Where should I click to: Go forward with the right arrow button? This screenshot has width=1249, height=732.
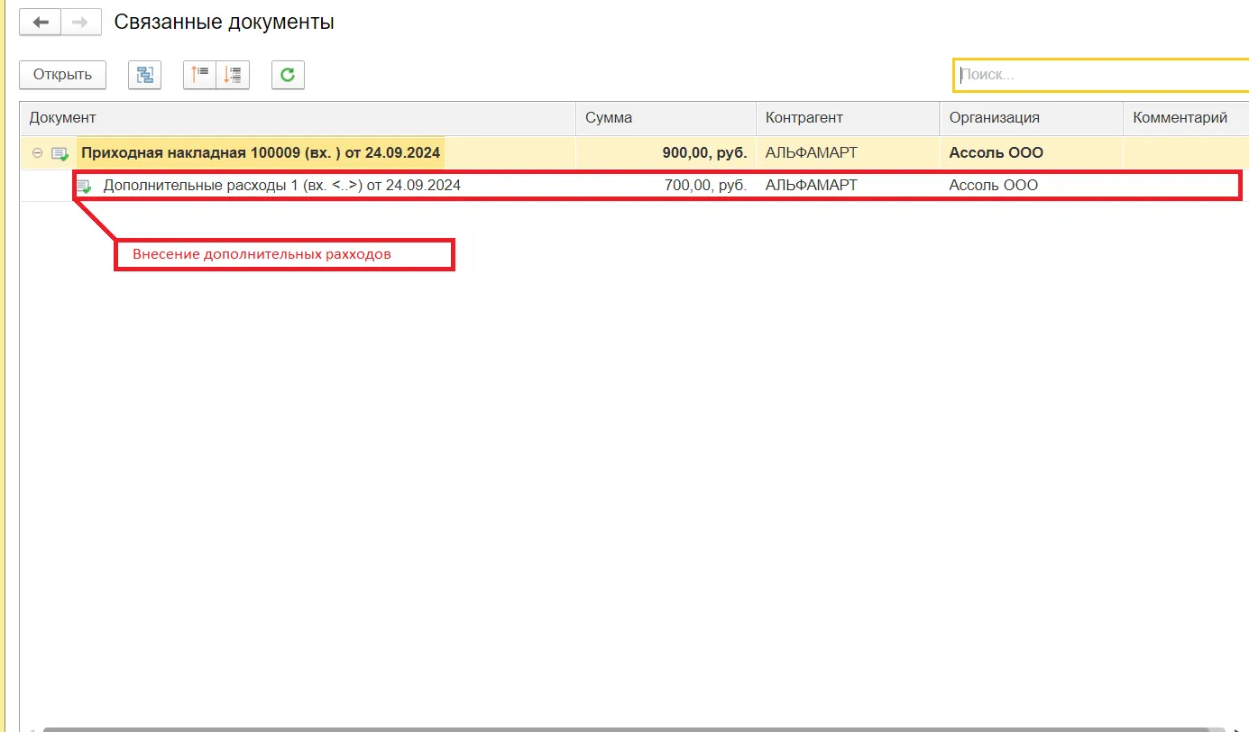point(81,22)
